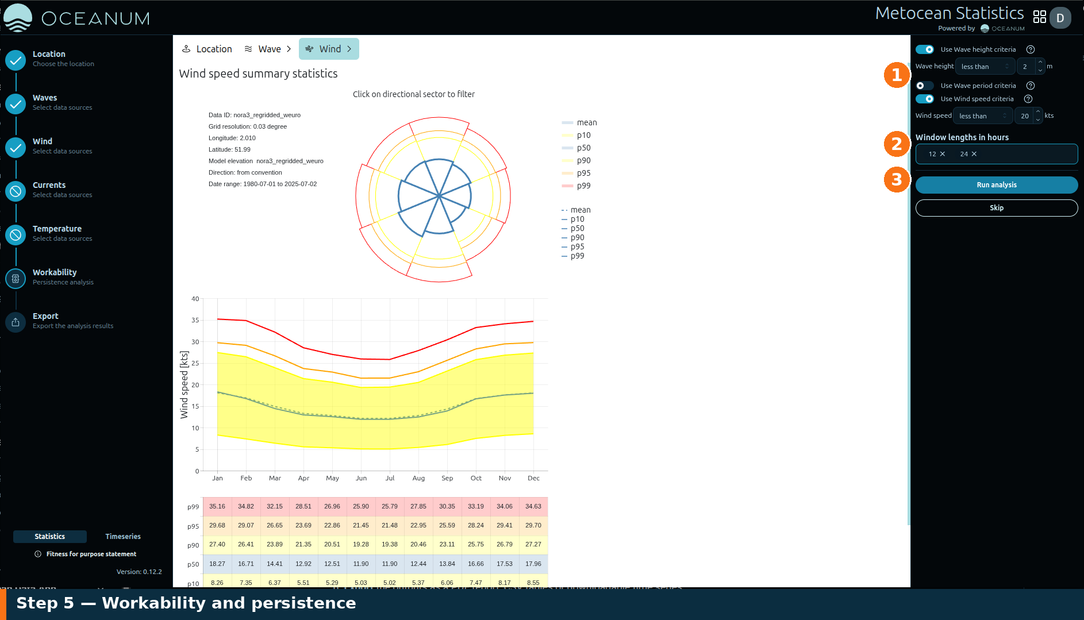The height and width of the screenshot is (620, 1084).
Task: Increase the wave height value stepper
Action: click(1040, 63)
